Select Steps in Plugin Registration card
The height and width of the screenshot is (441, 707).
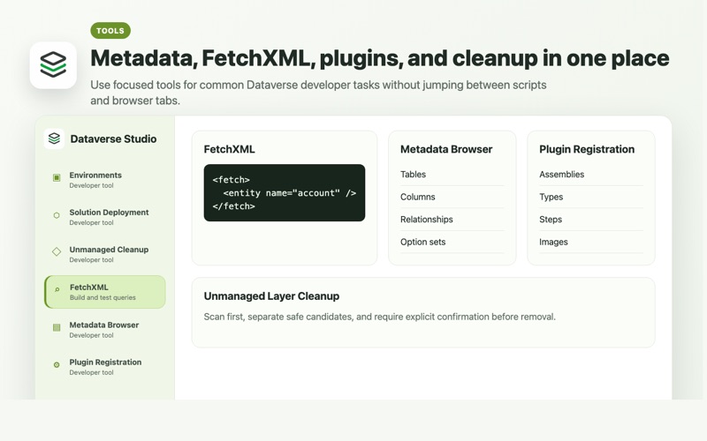coord(591,219)
